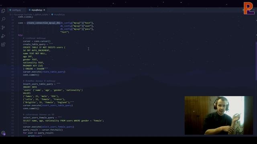This screenshot has width=257, height=144.
Task: Click the cursor.execute(select_users_female_query) line
Action: (49, 127)
